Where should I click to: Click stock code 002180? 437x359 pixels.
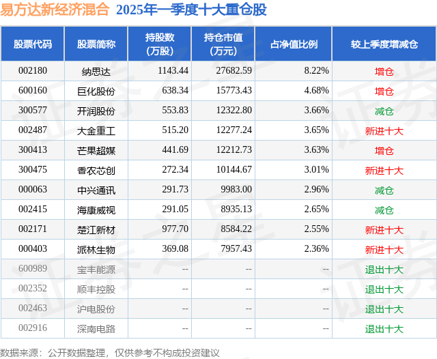click(33, 71)
